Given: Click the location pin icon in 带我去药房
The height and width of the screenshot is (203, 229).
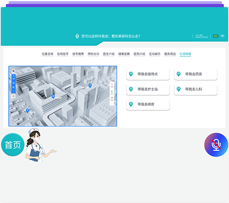Looking at the screenshot, I should [179, 74].
